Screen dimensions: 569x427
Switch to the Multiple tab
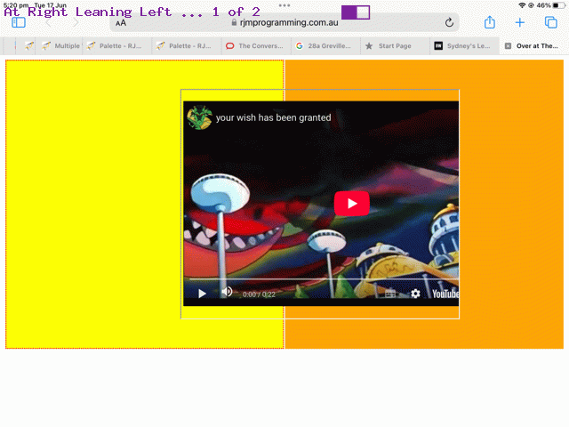pyautogui.click(x=60, y=45)
